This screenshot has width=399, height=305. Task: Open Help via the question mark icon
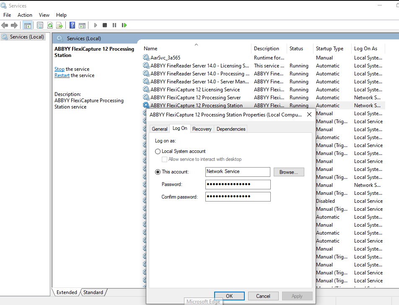[73, 25]
